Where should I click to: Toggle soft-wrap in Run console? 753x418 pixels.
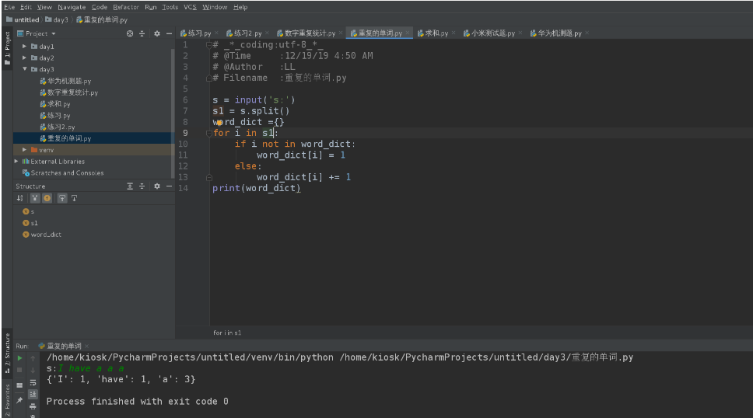click(x=33, y=382)
